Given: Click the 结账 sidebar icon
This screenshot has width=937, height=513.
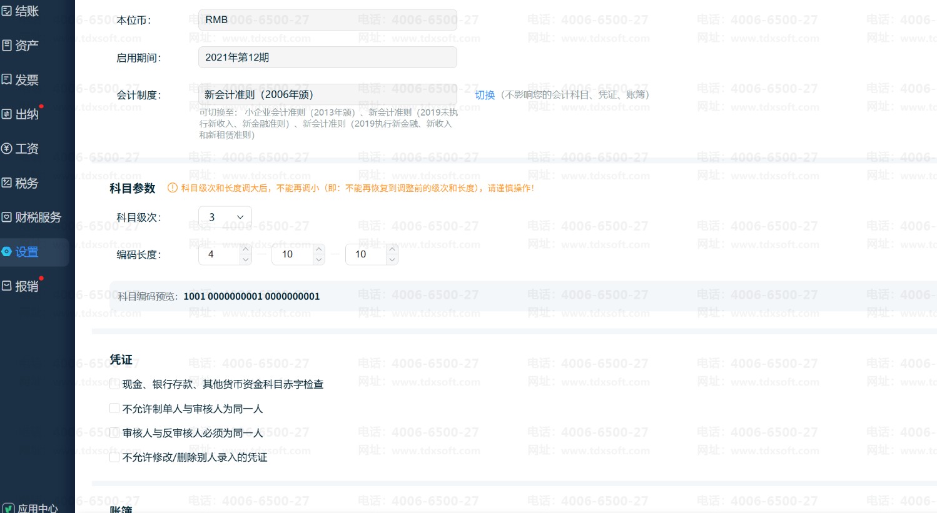Looking at the screenshot, I should [x=7, y=11].
